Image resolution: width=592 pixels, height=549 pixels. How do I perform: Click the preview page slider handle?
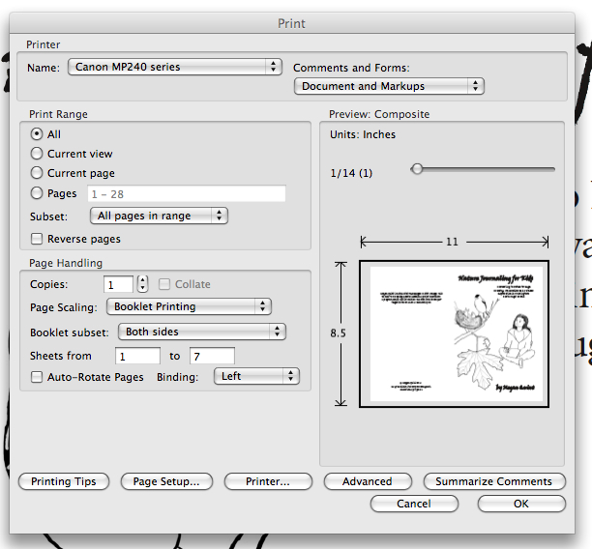pyautogui.click(x=417, y=168)
